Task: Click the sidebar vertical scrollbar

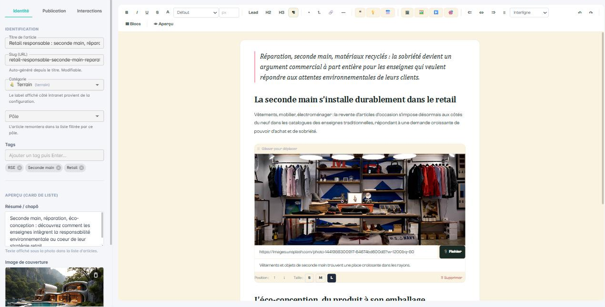Action: [x=111, y=122]
